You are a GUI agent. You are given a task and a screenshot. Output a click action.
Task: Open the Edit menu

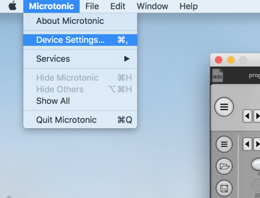(x=118, y=6)
